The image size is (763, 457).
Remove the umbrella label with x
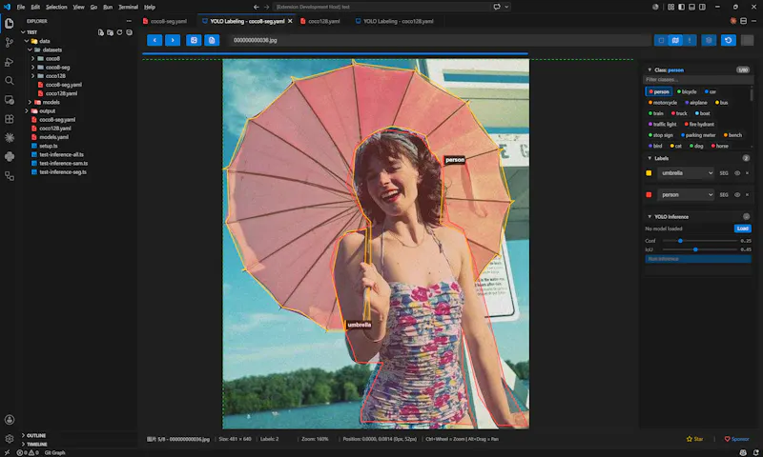point(748,173)
